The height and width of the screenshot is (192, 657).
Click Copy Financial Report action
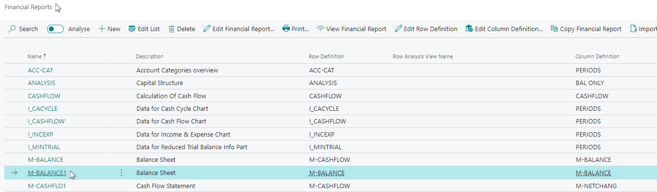[586, 29]
